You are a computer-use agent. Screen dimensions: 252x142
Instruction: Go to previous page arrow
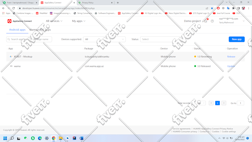pyautogui.click(x=211, y=103)
